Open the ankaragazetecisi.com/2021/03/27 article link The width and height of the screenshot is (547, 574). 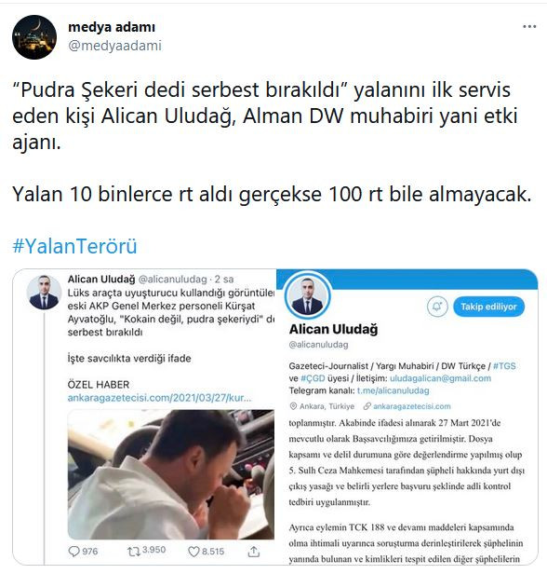click(159, 398)
